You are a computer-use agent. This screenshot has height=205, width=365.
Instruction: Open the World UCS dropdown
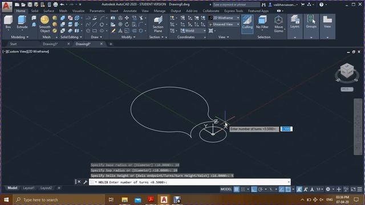point(193,31)
